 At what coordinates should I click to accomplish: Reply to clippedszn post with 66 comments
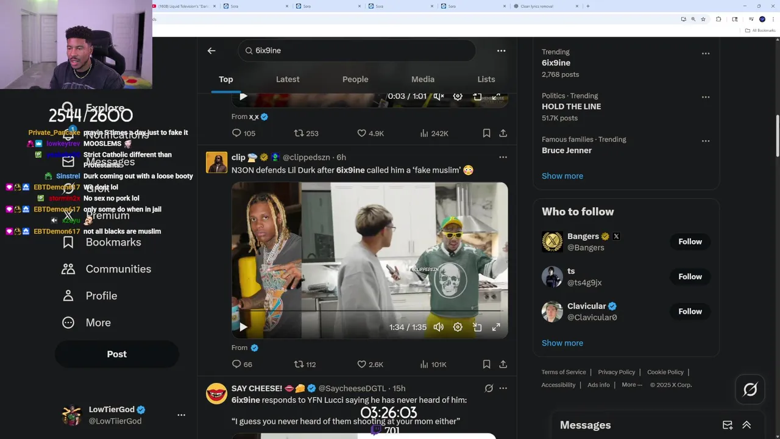pyautogui.click(x=242, y=364)
